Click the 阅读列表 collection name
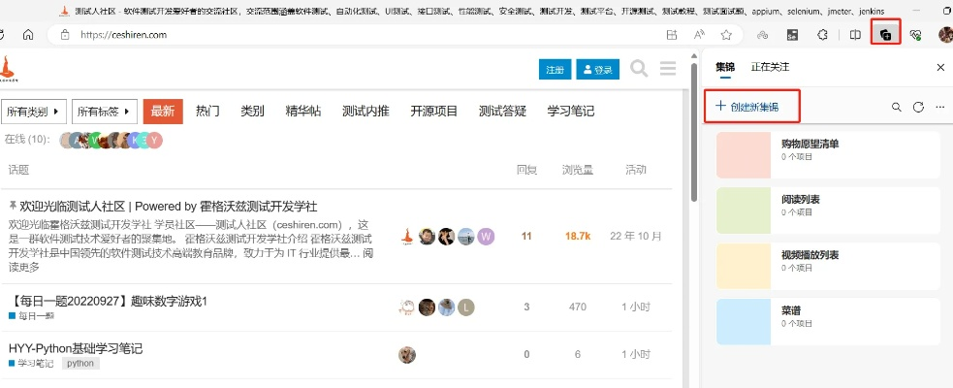 coord(801,200)
